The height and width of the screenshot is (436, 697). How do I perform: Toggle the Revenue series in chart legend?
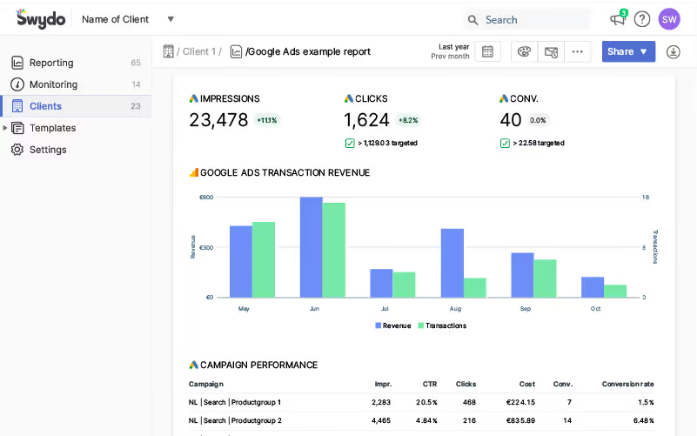[393, 325]
